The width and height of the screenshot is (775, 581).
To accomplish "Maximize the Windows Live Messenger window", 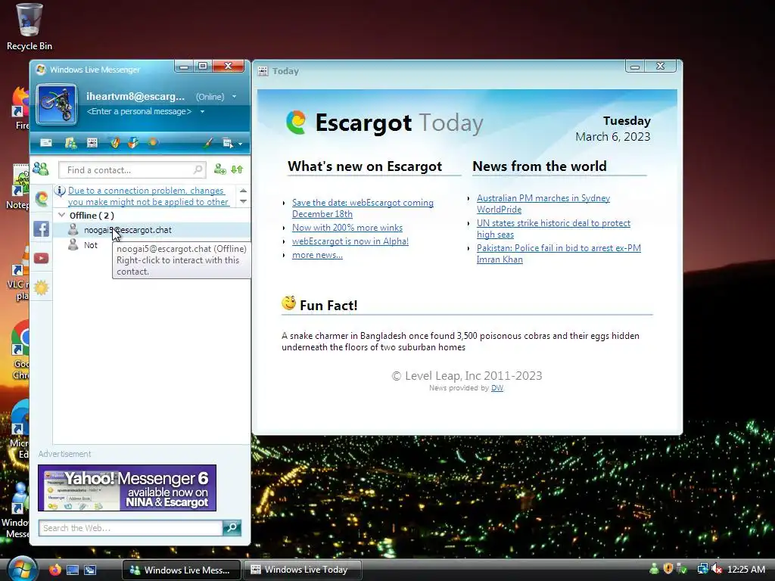I will tap(203, 66).
